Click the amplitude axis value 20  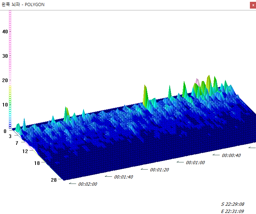point(5,80)
